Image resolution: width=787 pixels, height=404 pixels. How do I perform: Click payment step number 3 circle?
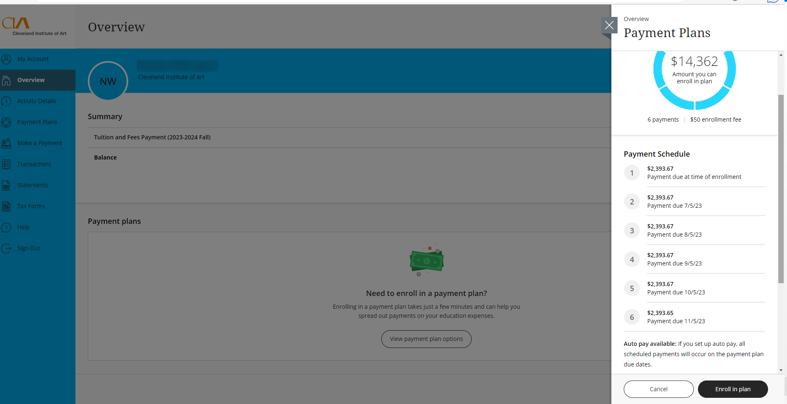(632, 230)
